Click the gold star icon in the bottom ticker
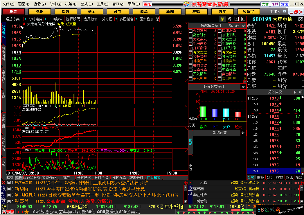The height and width of the screenshot is (215, 304). pos(26,212)
